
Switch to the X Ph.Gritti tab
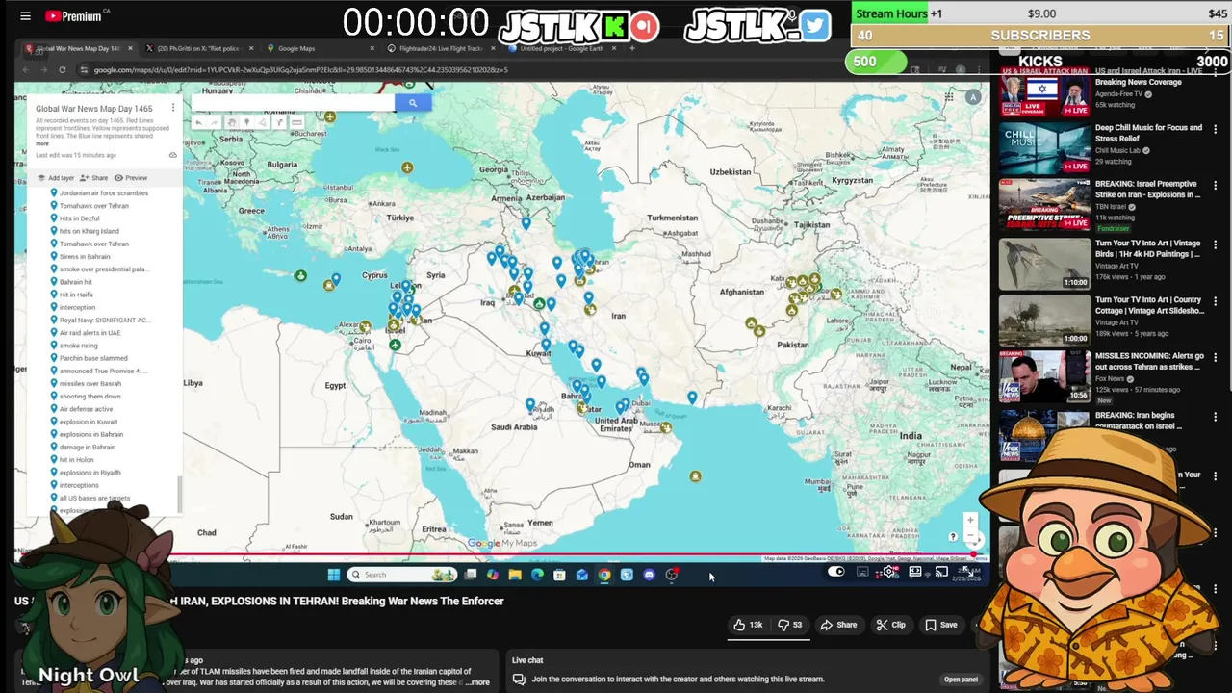click(x=198, y=48)
